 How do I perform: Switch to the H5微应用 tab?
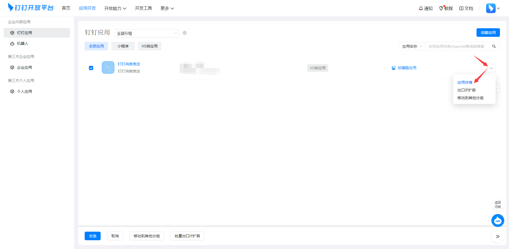click(150, 46)
